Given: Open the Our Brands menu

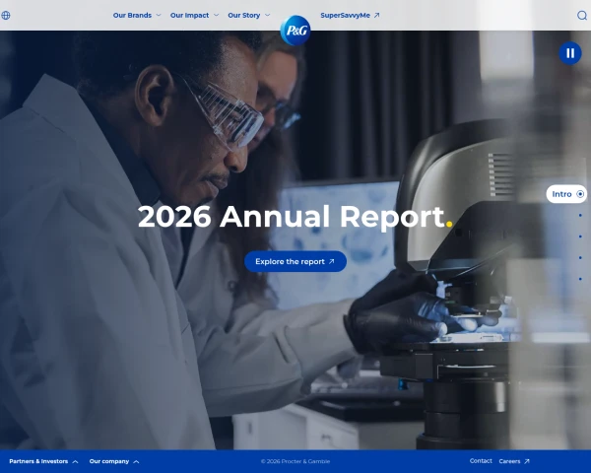Looking at the screenshot, I should point(132,15).
